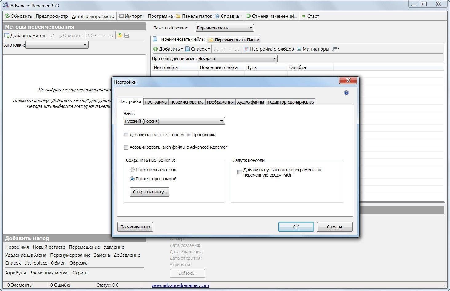Open the list view mode dropdown icon

click(336, 49)
